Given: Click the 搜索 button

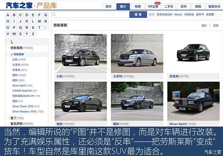Looking at the screenshot, I should coord(138,14).
